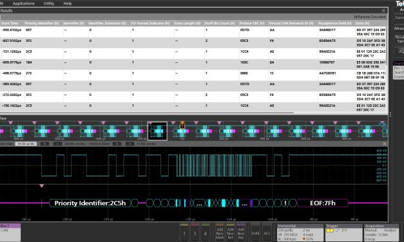Toggle the AFG button

[267, 233]
